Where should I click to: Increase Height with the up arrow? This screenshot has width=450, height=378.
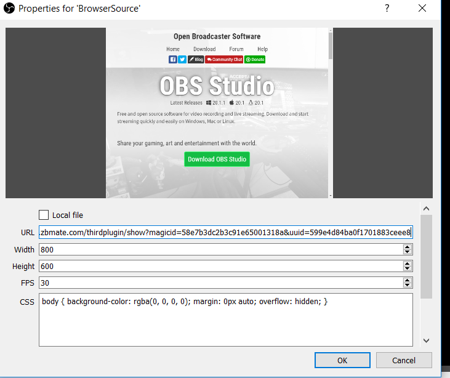(x=408, y=263)
